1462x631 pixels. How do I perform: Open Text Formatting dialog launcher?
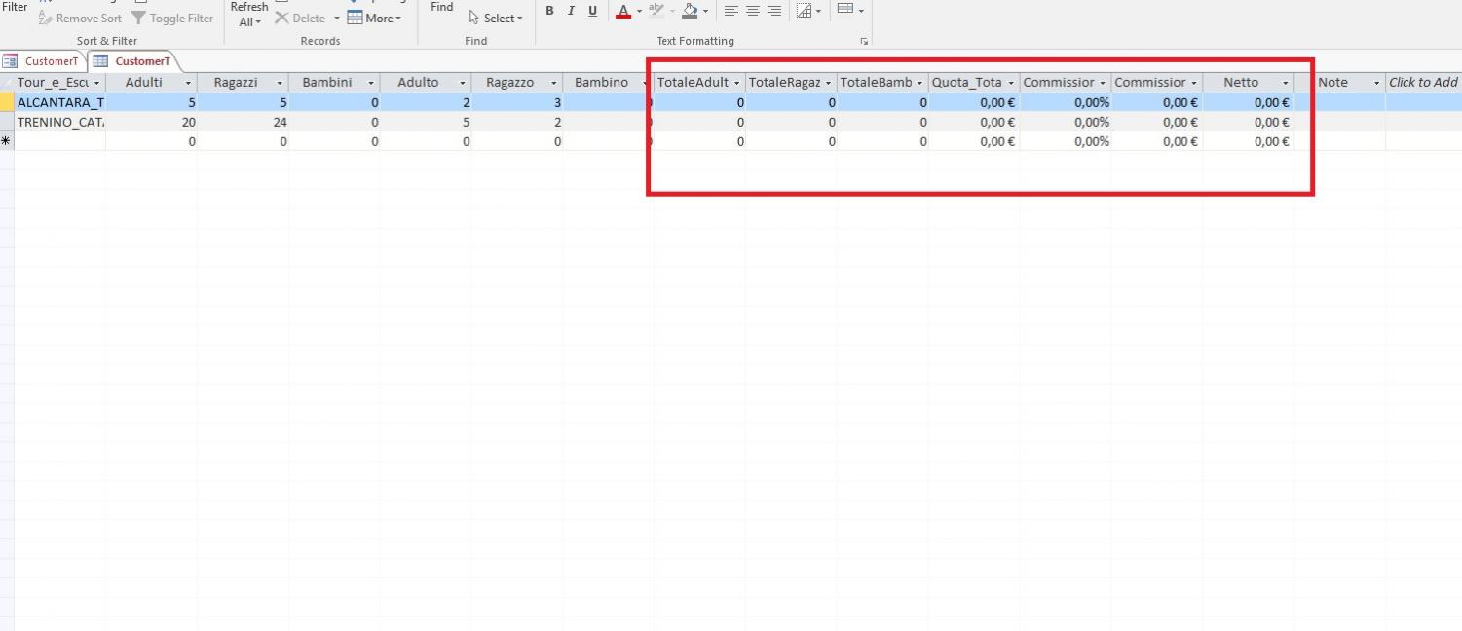(x=864, y=42)
